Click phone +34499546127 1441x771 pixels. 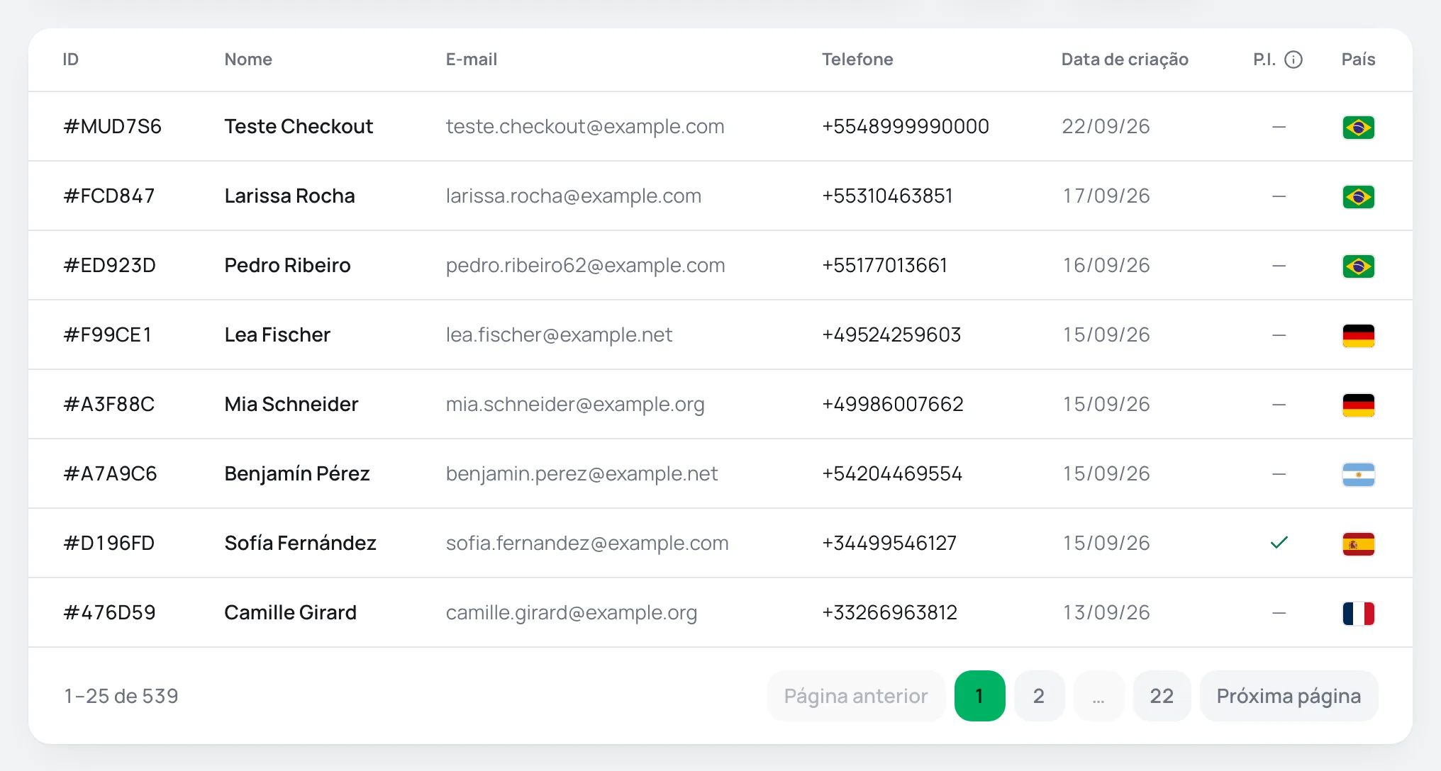coord(889,543)
